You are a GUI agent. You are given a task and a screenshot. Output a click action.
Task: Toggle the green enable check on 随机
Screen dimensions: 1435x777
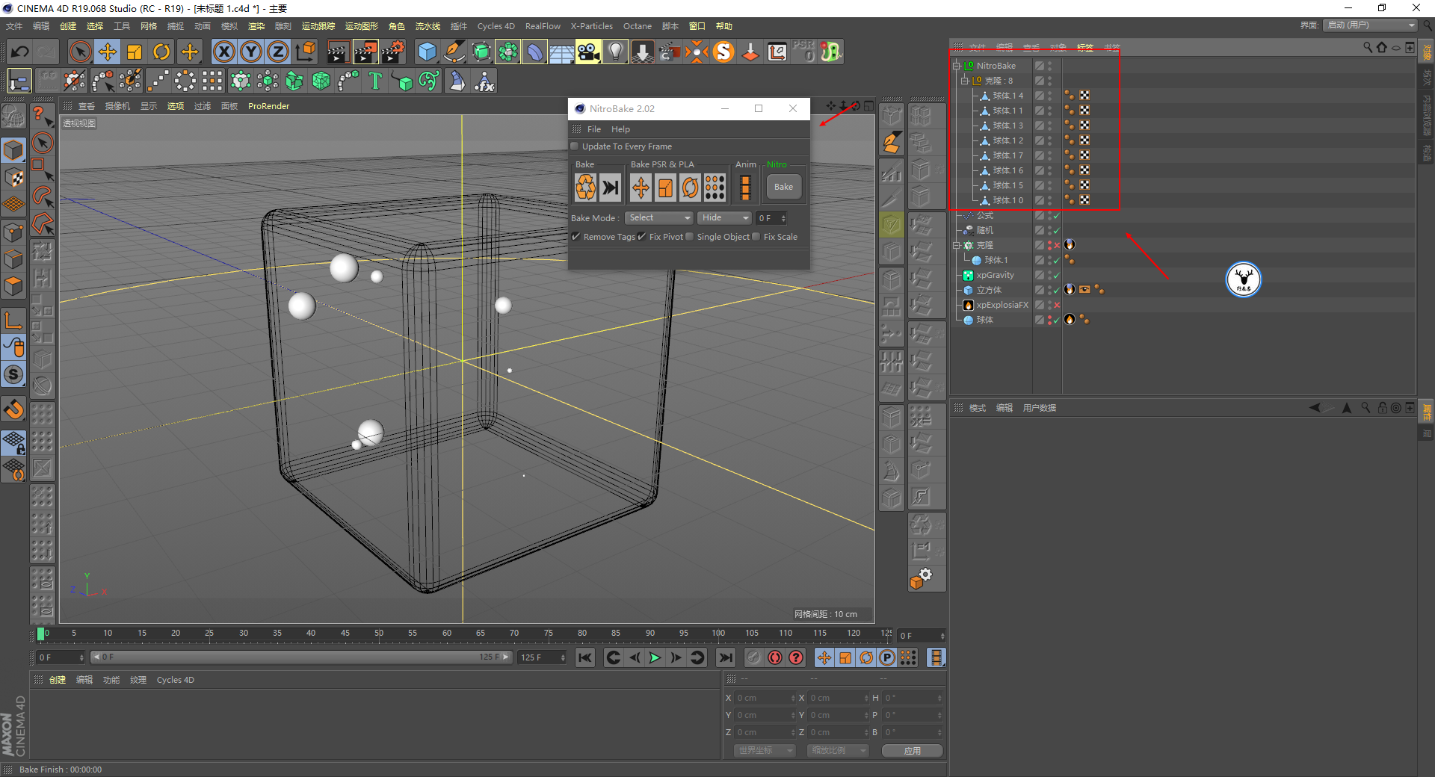1057,230
